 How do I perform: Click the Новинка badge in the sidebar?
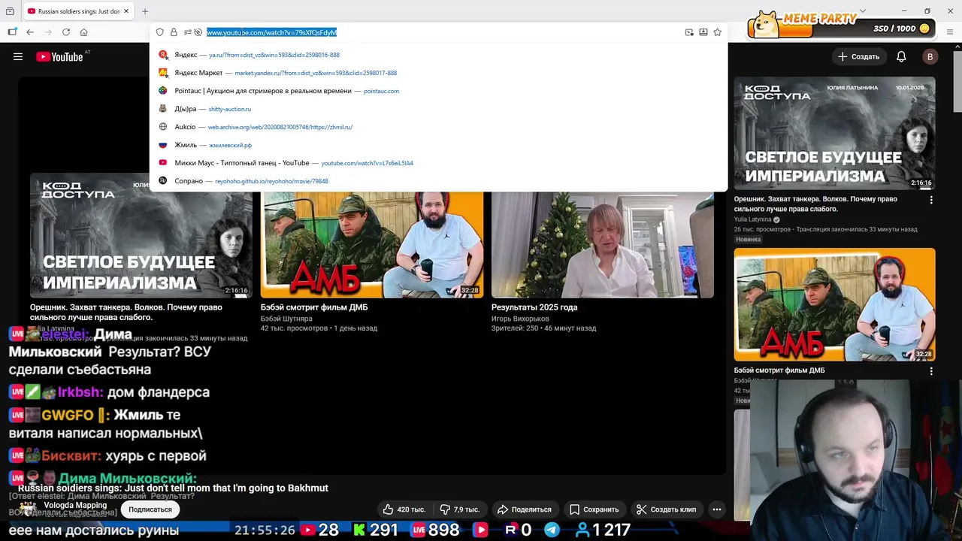point(749,239)
